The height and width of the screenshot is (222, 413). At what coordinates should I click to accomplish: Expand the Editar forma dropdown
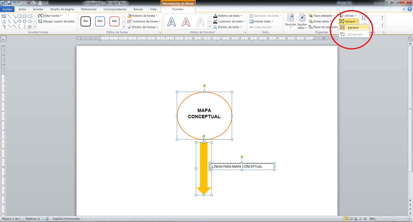coord(50,16)
